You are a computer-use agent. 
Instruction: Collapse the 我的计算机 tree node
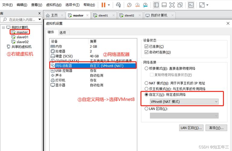click(x=3, y=27)
